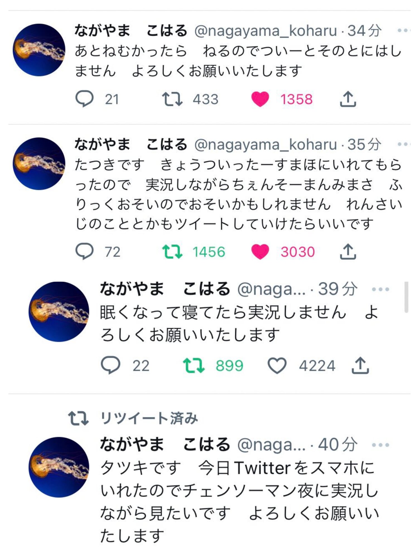Share the 34分 tweet
The height and width of the screenshot is (558, 419).
point(348,99)
